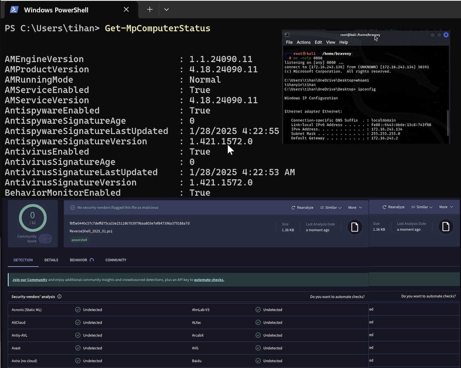461x368 pixels.
Task: Open the Help menu in Kali terminal
Action: coord(344,42)
